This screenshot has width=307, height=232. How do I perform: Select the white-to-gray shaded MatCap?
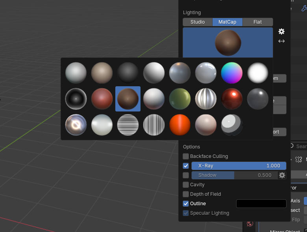tap(154, 73)
